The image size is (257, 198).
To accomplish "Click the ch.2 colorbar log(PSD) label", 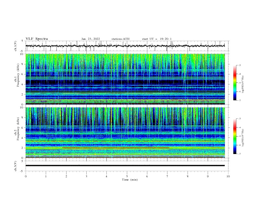I will tap(243, 137).
